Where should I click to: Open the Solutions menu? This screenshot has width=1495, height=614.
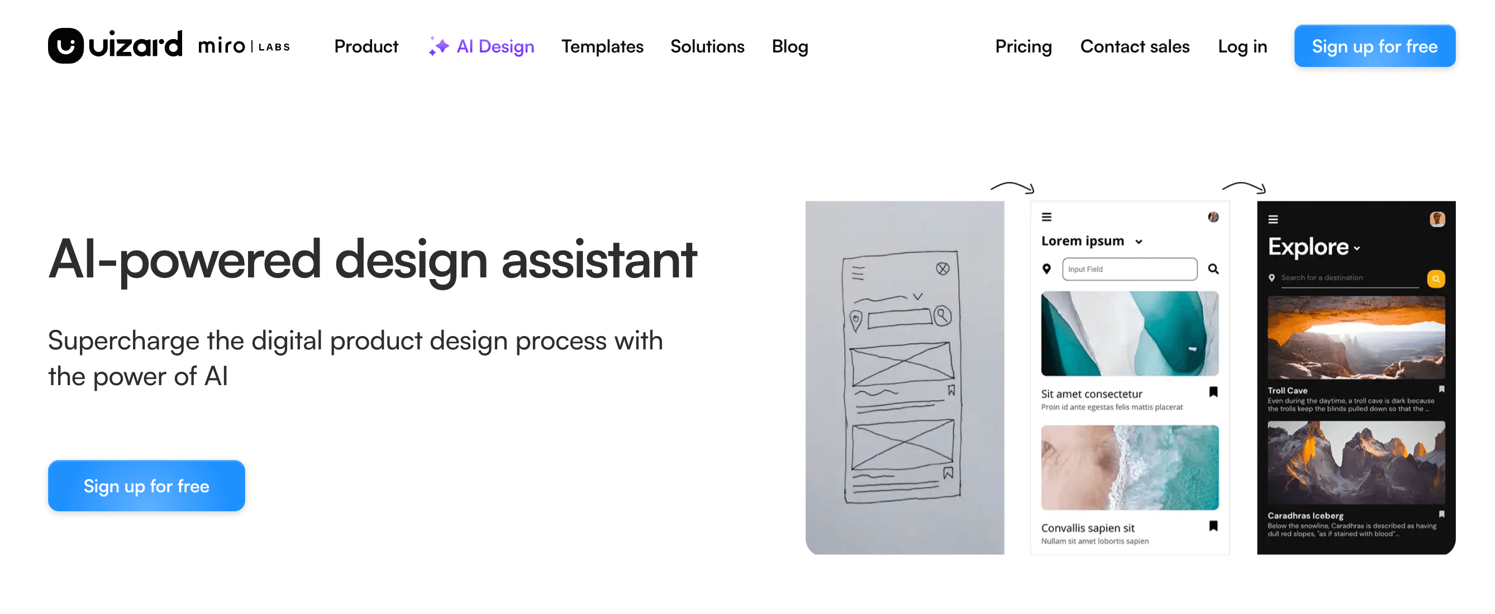pyautogui.click(x=707, y=46)
